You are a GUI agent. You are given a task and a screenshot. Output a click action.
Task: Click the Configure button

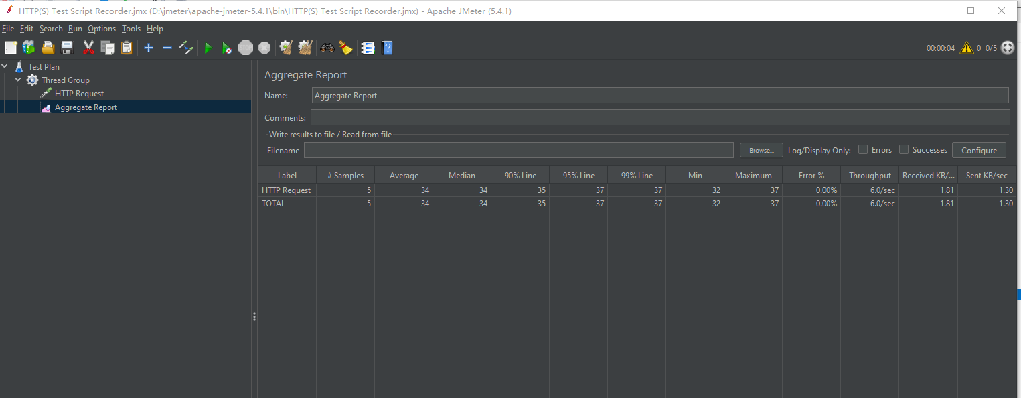[979, 150]
